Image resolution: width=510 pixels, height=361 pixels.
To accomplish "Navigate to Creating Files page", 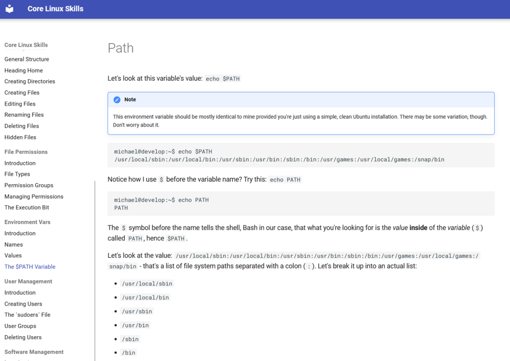I will click(x=22, y=92).
